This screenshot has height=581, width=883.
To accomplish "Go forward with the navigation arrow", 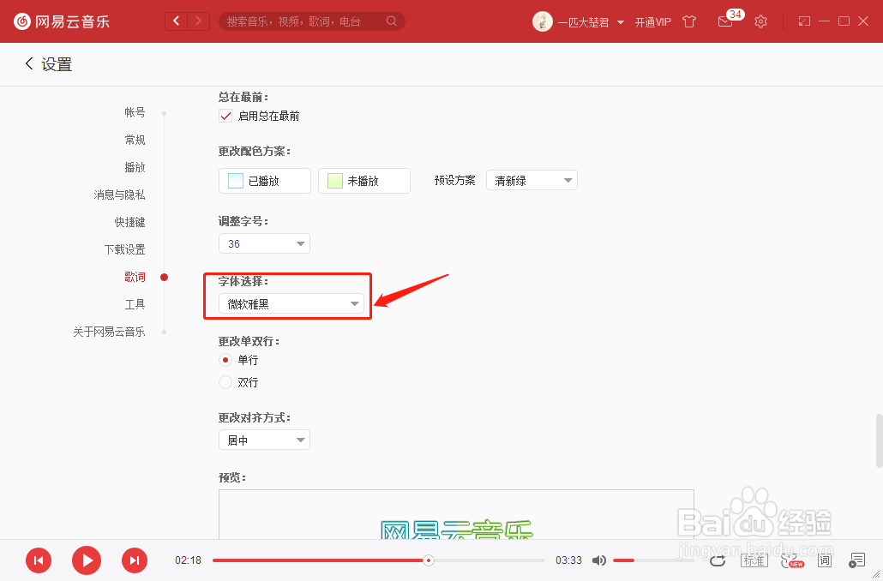I will tap(198, 21).
